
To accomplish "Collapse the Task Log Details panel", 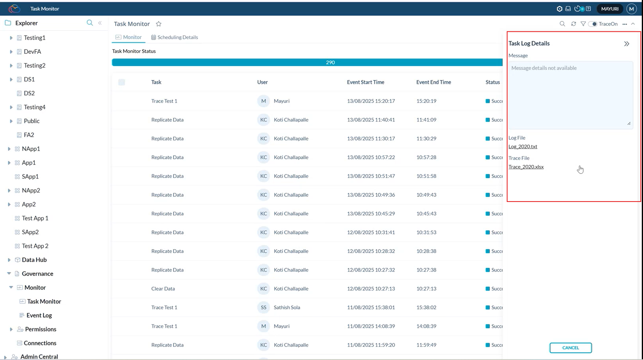I will [x=627, y=44].
